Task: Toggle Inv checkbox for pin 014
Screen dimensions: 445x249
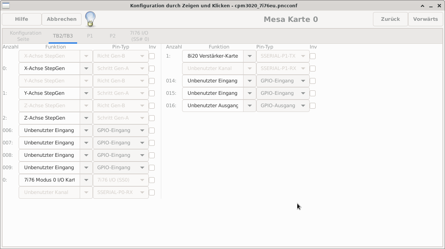Action: point(313,81)
